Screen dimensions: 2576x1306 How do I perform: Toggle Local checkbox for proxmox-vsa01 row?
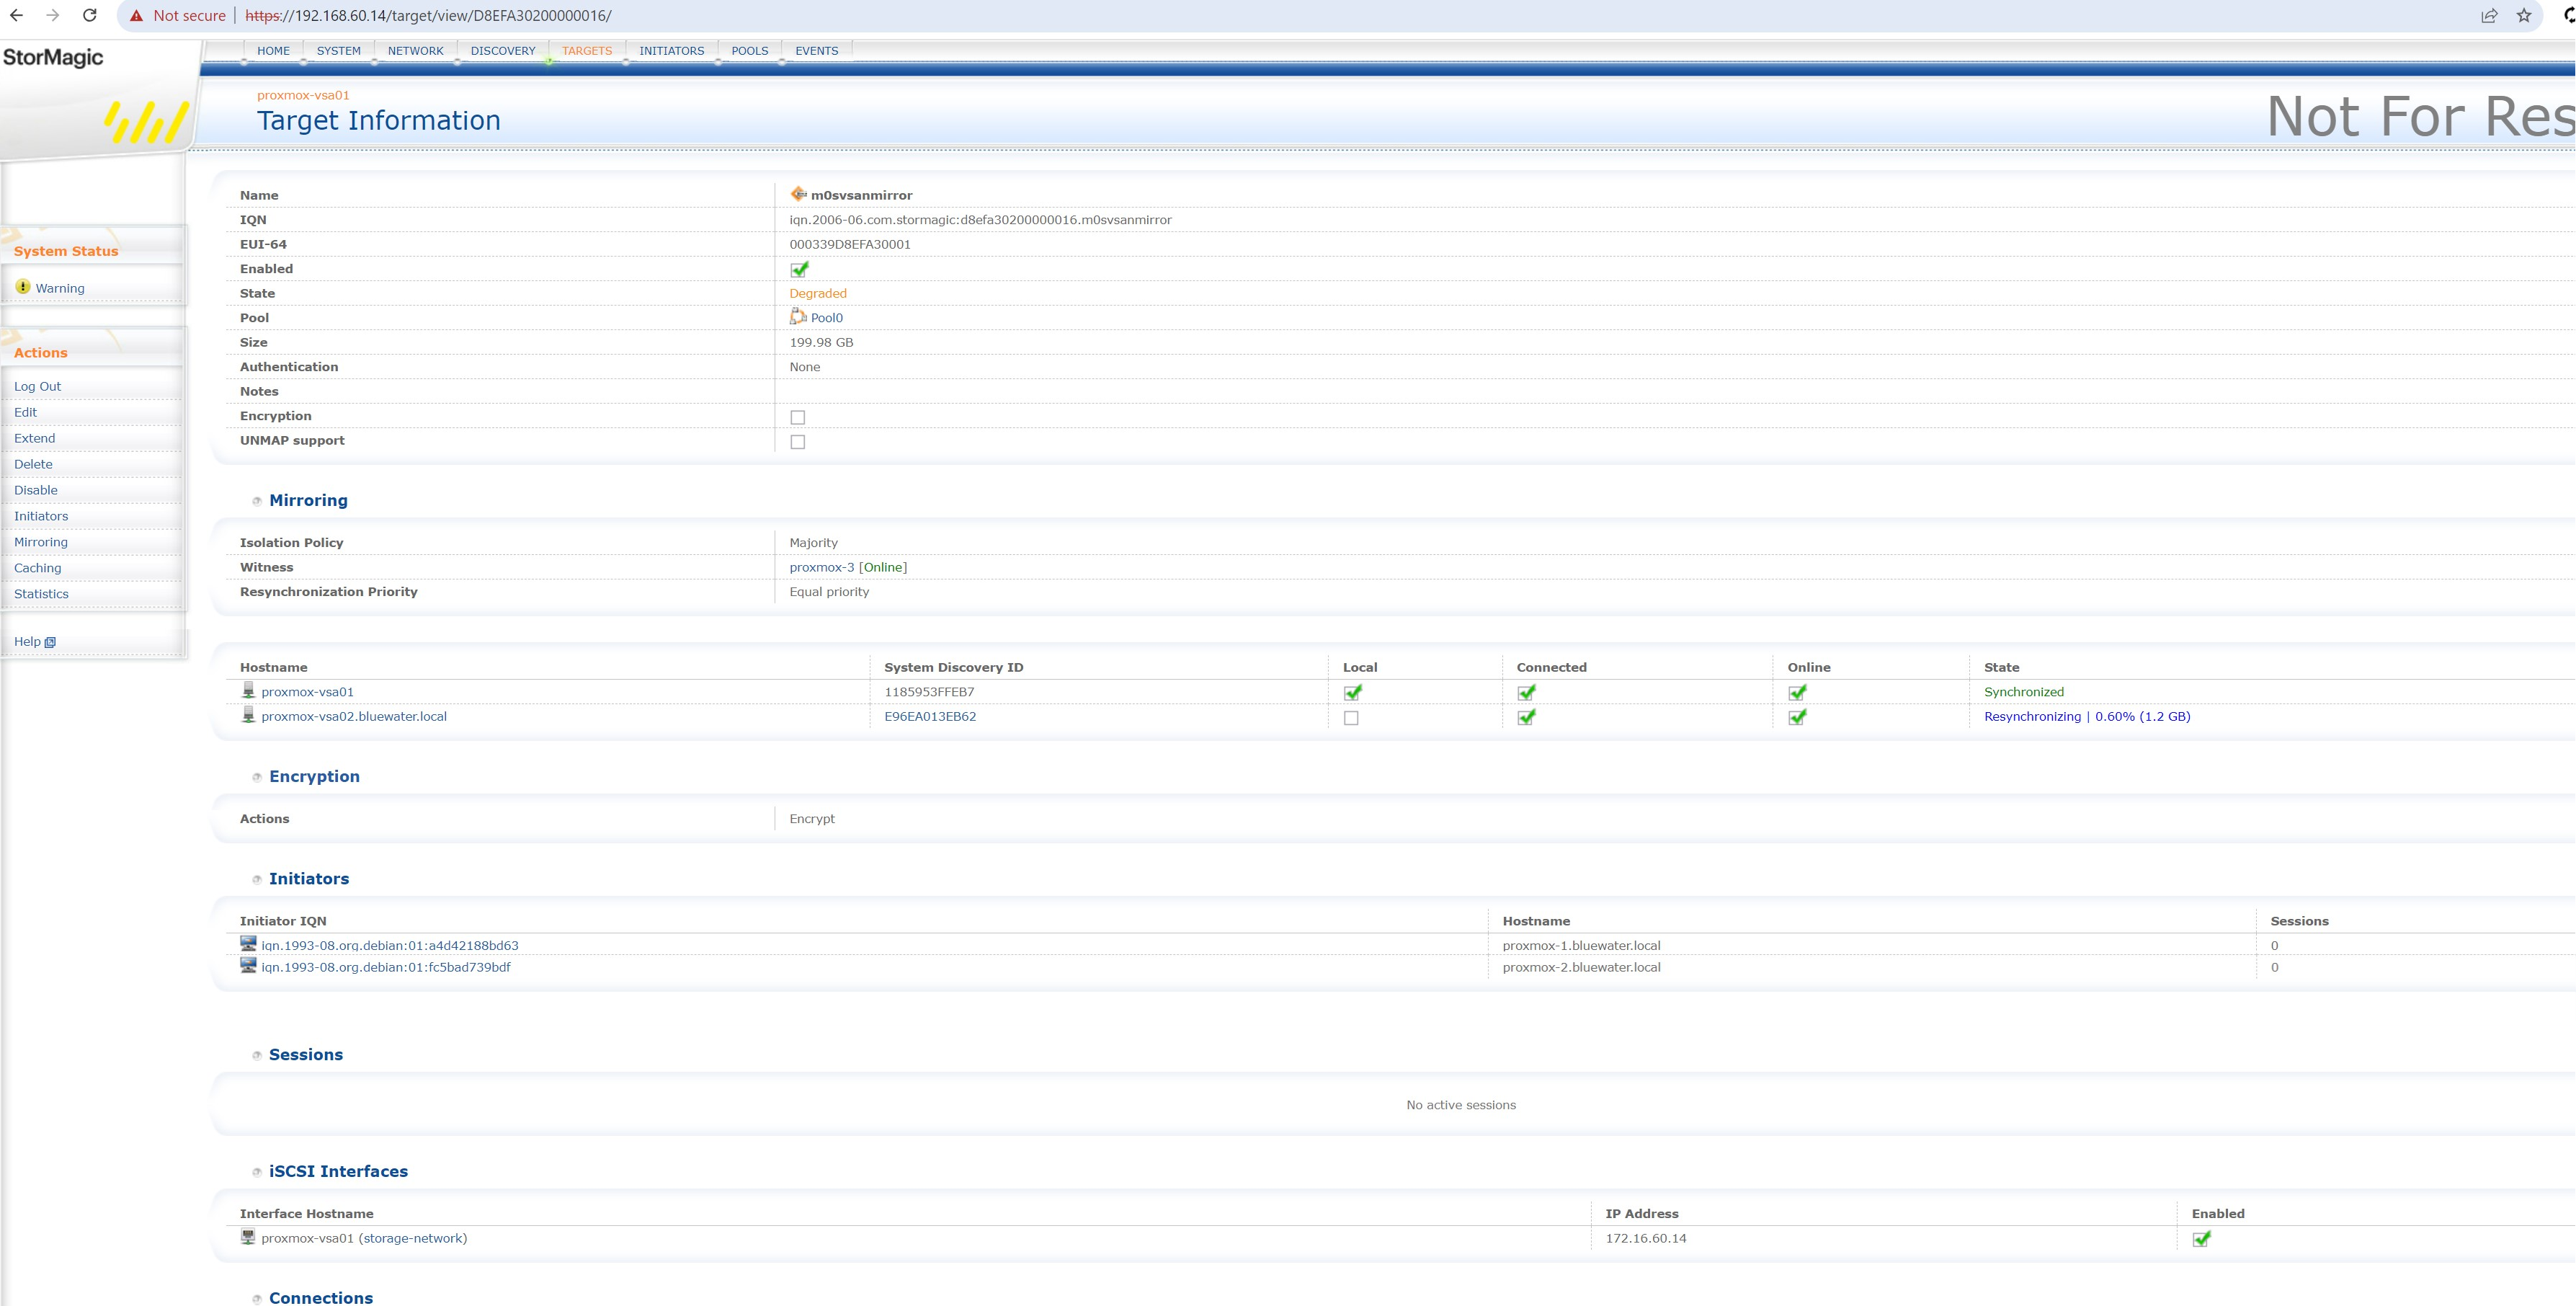pos(1353,692)
